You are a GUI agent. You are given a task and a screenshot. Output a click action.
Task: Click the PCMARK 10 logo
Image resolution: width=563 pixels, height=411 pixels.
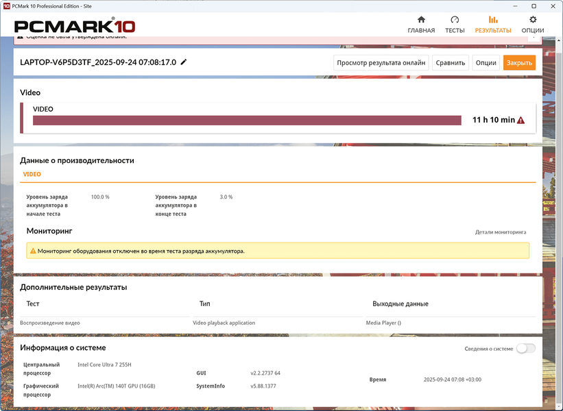(x=75, y=27)
